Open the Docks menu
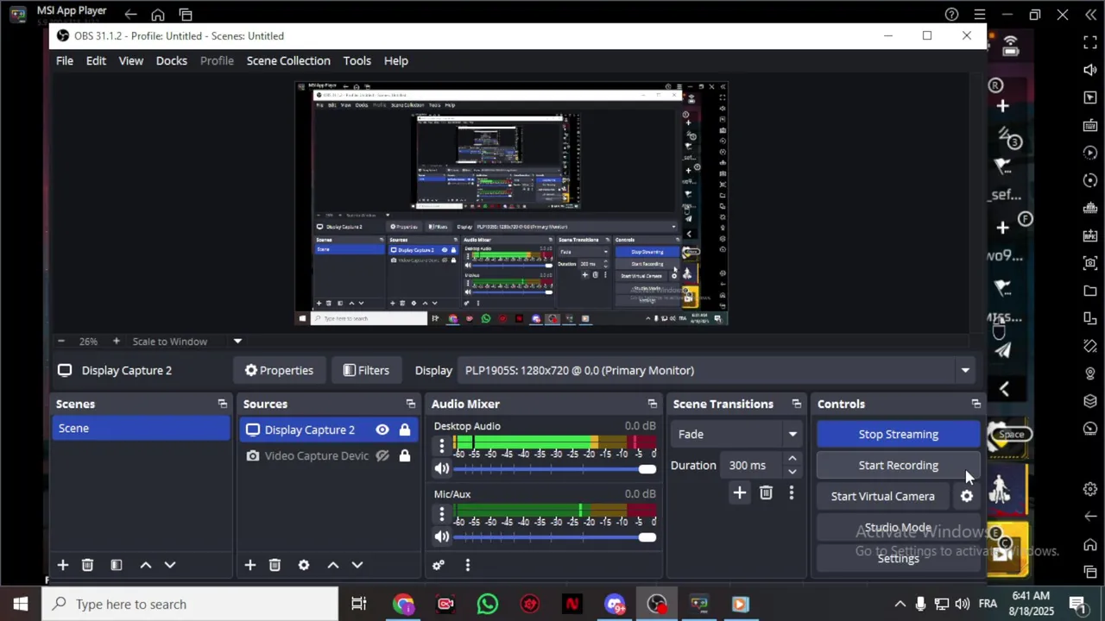The image size is (1105, 621). tap(172, 60)
